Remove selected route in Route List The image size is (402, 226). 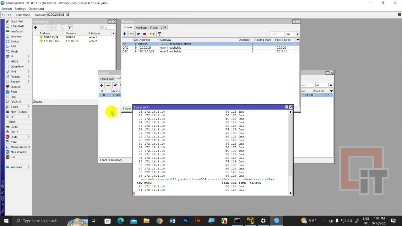pyautogui.click(x=131, y=34)
